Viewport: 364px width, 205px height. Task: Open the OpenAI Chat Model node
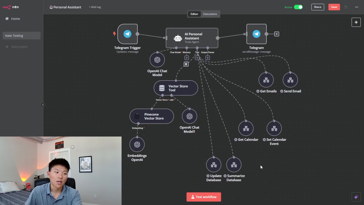157,60
